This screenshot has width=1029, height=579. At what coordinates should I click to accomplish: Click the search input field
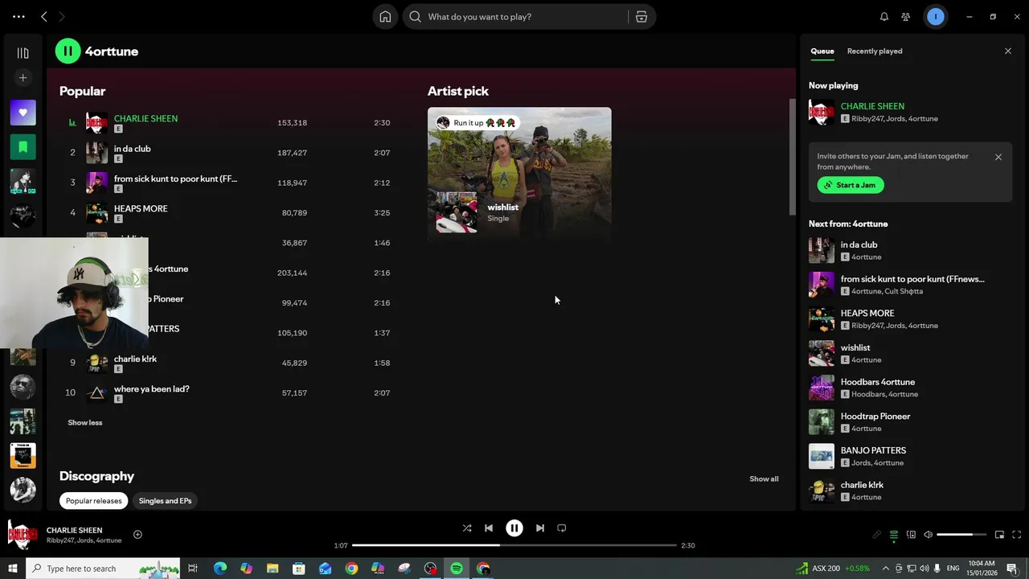point(527,17)
